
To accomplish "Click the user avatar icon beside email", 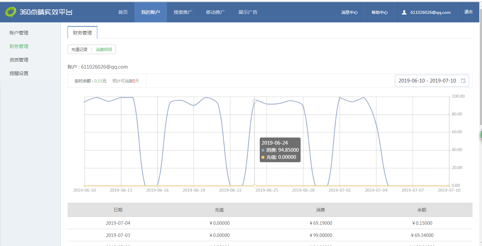I will (x=404, y=12).
